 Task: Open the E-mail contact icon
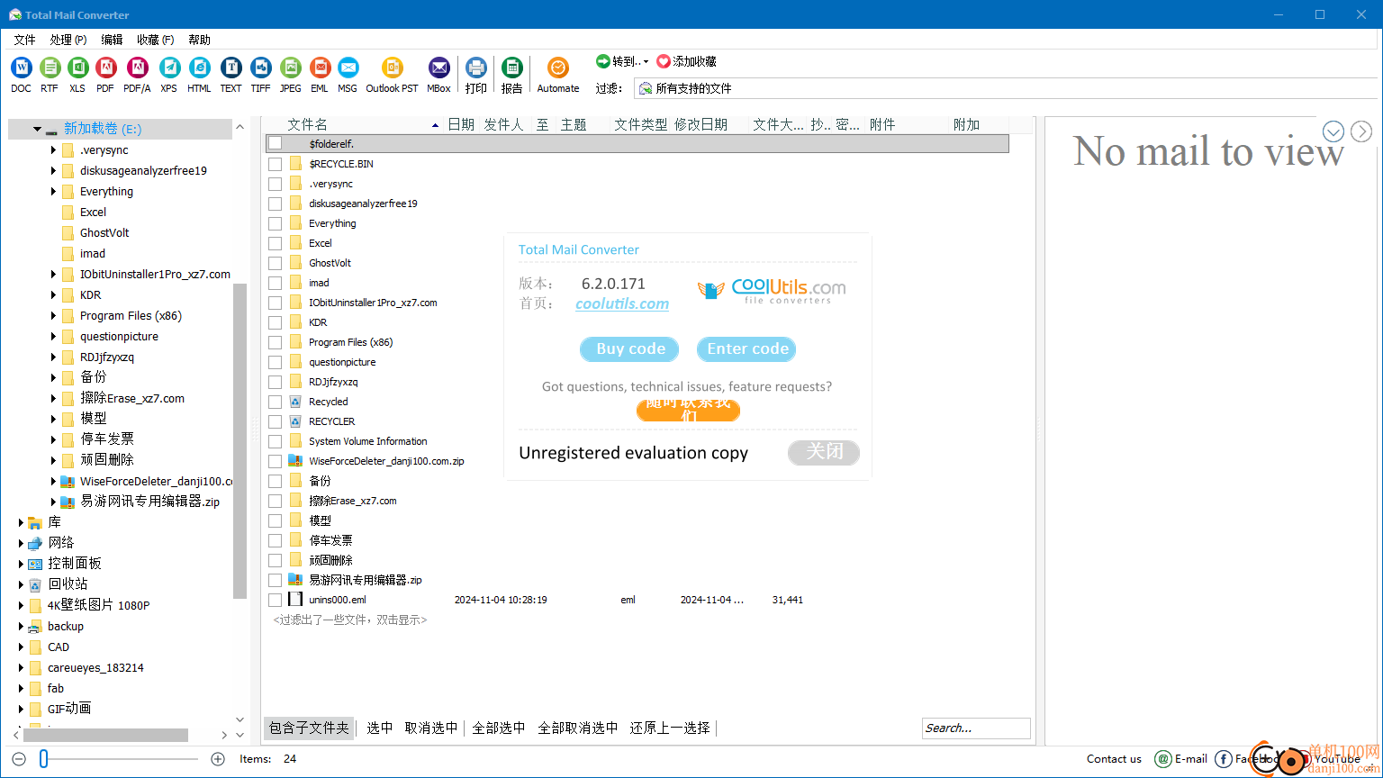(1162, 759)
